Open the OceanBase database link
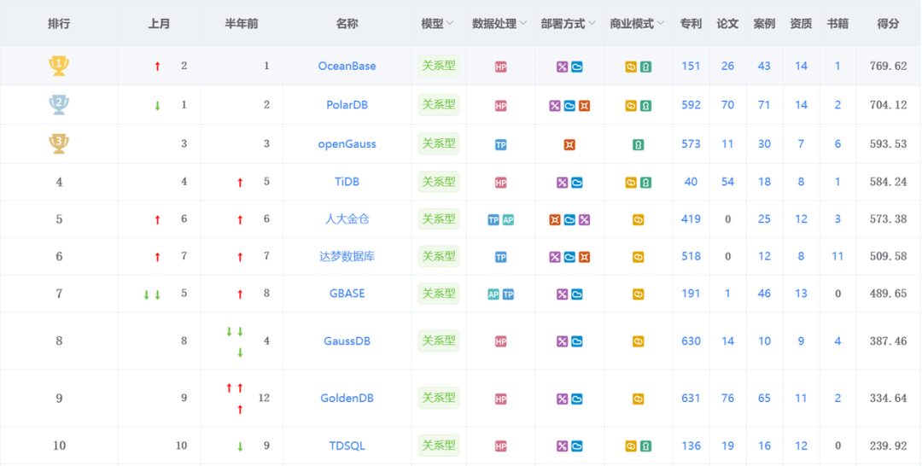This screenshot has width=922, height=466. [x=347, y=66]
